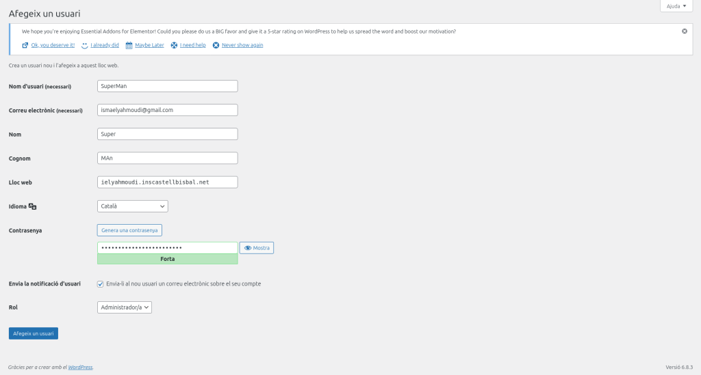Select the 'Lloc web' URL field

point(168,182)
